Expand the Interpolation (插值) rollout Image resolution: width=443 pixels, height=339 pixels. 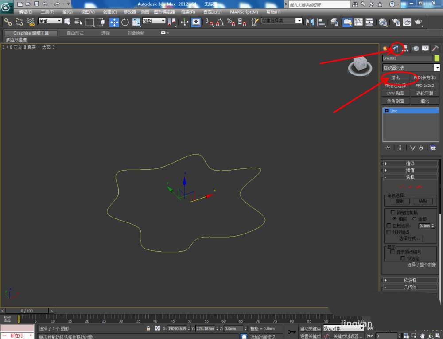coord(410,170)
